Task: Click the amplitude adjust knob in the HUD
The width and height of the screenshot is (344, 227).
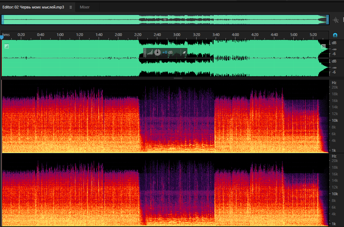Action: click(x=157, y=52)
